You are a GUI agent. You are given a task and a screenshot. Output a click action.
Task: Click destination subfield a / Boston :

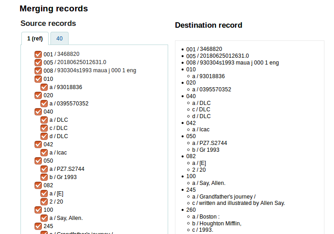pyautogui.click(x=206, y=217)
